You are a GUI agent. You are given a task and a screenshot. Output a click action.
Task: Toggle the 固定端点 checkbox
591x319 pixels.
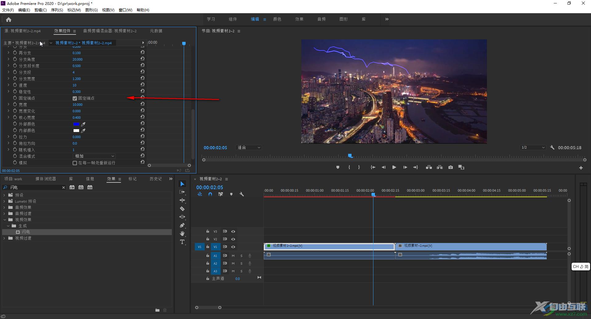click(75, 98)
